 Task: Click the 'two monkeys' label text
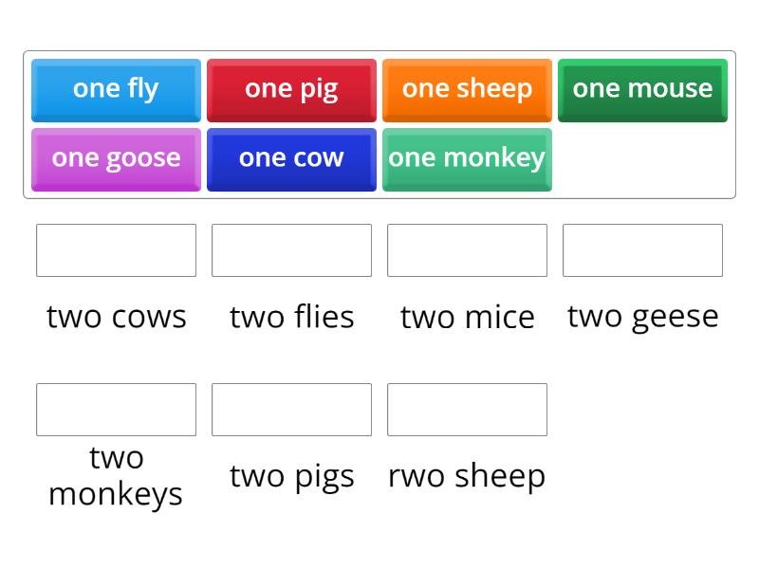(x=116, y=474)
